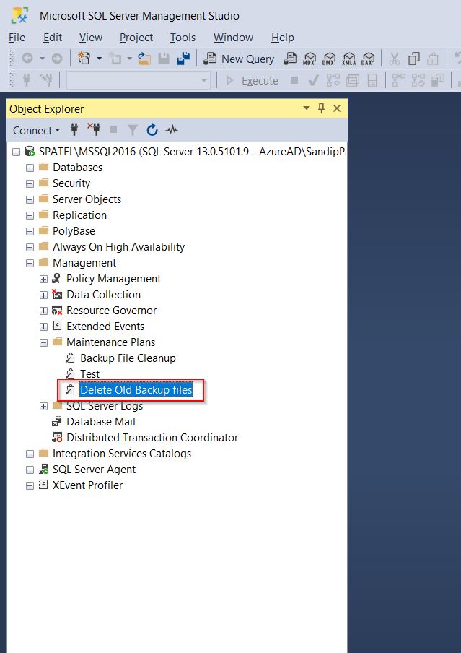Expand Always On High Availability node
The width and height of the screenshot is (461, 653).
click(30, 247)
